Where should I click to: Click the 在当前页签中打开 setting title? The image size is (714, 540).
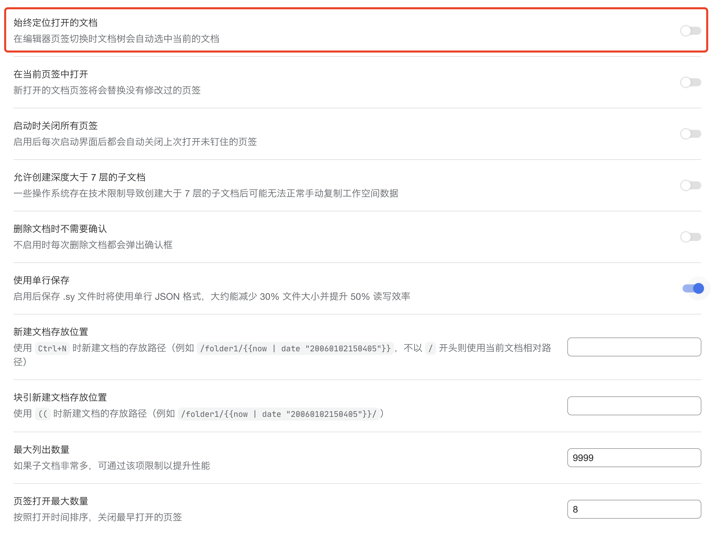(x=51, y=74)
